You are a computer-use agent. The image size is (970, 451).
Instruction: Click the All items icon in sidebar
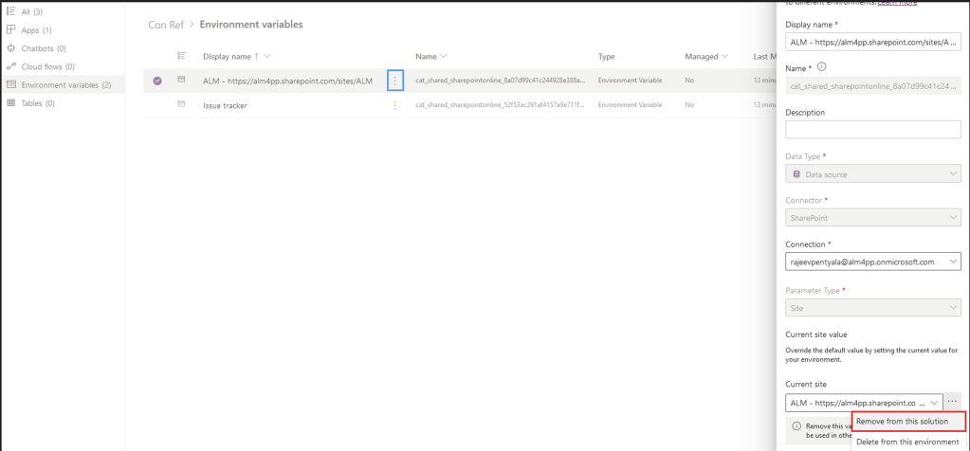click(11, 10)
